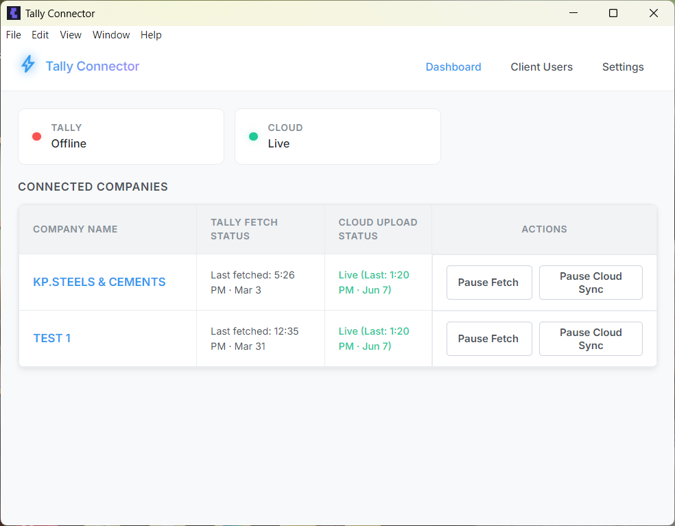Open the Help menu

[x=151, y=35]
